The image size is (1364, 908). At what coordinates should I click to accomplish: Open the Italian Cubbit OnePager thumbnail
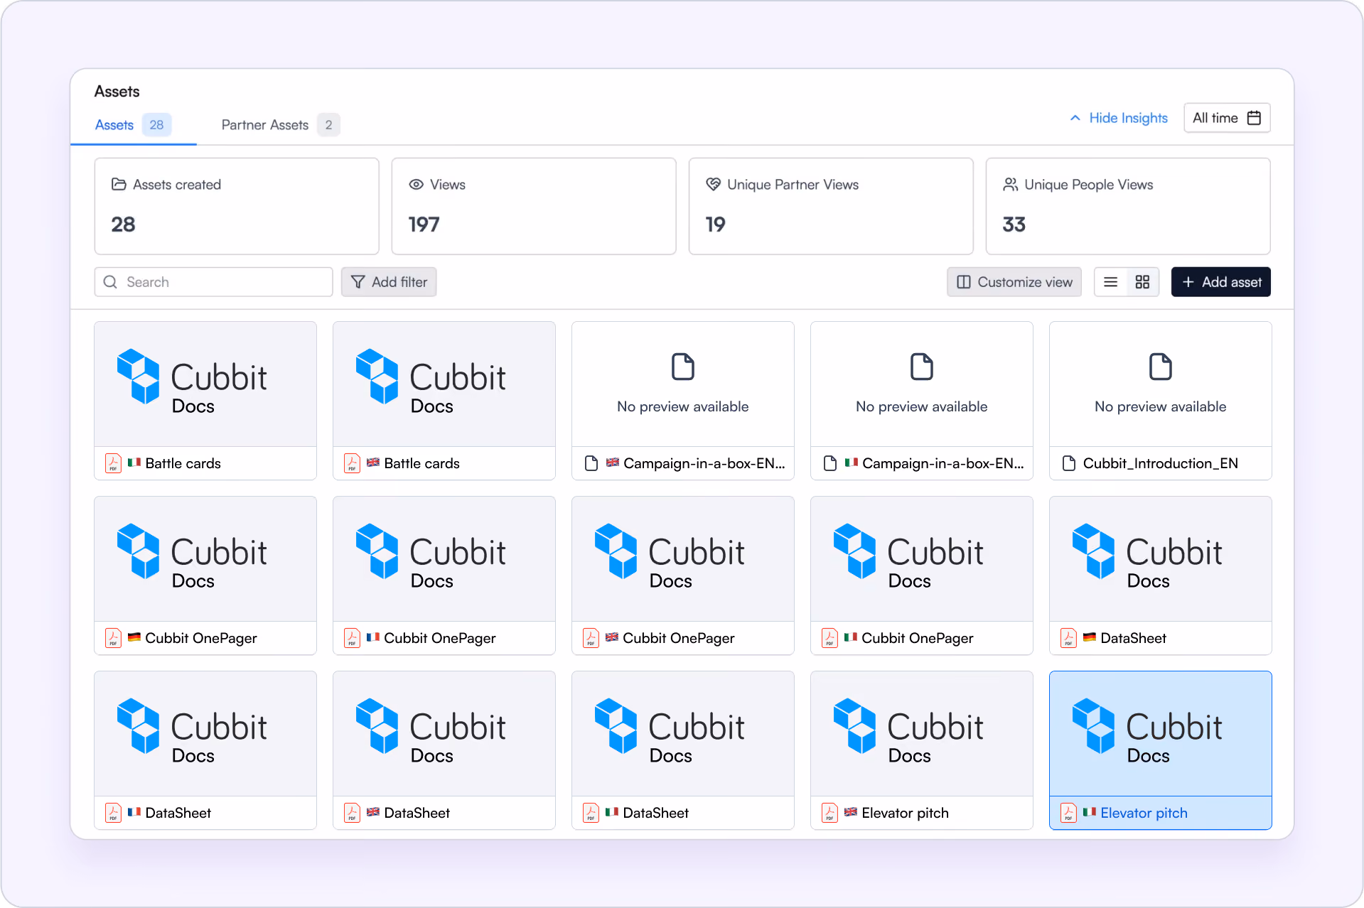pyautogui.click(x=922, y=559)
